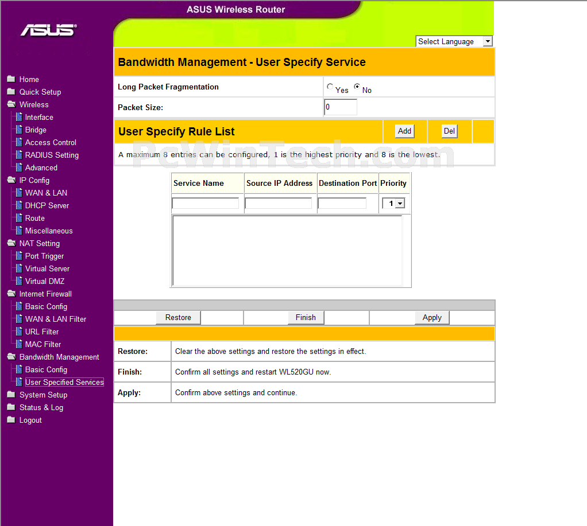This screenshot has height=526, width=587.
Task: Click the Destination Port input field
Action: pyautogui.click(x=342, y=203)
